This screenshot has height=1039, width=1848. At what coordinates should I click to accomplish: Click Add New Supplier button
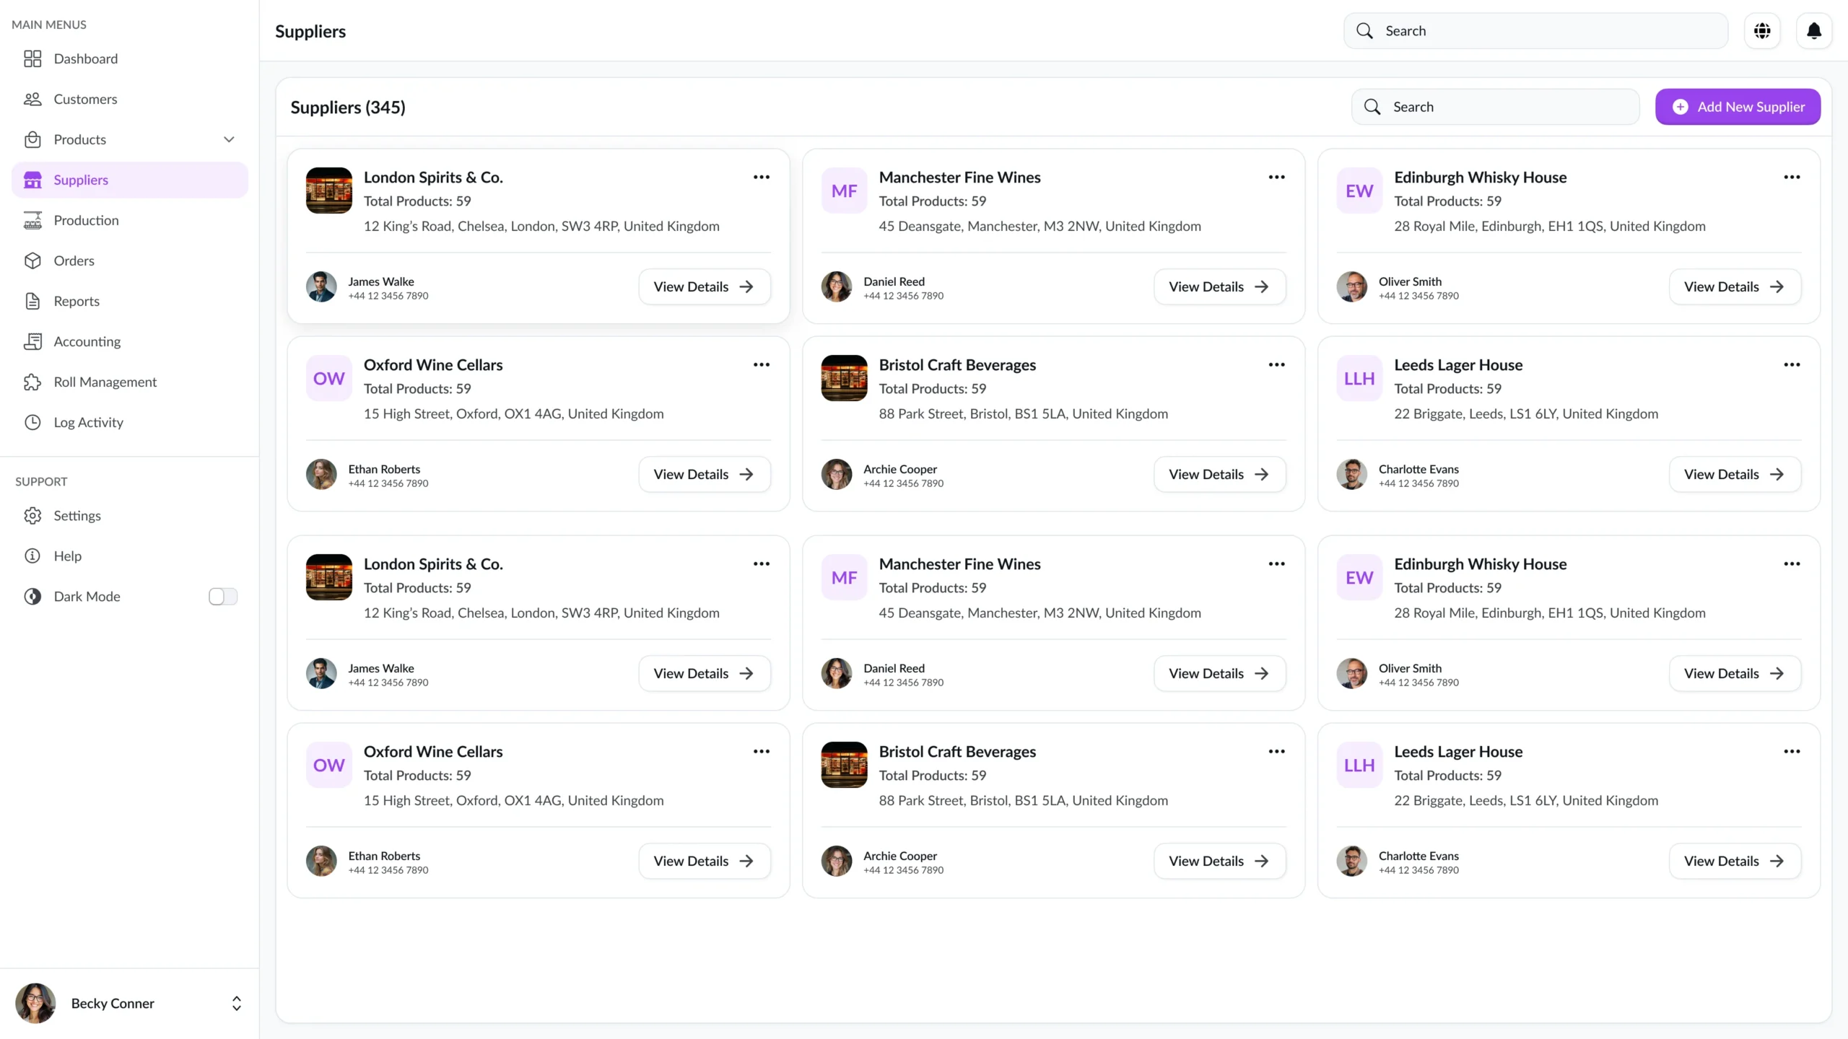1738,107
